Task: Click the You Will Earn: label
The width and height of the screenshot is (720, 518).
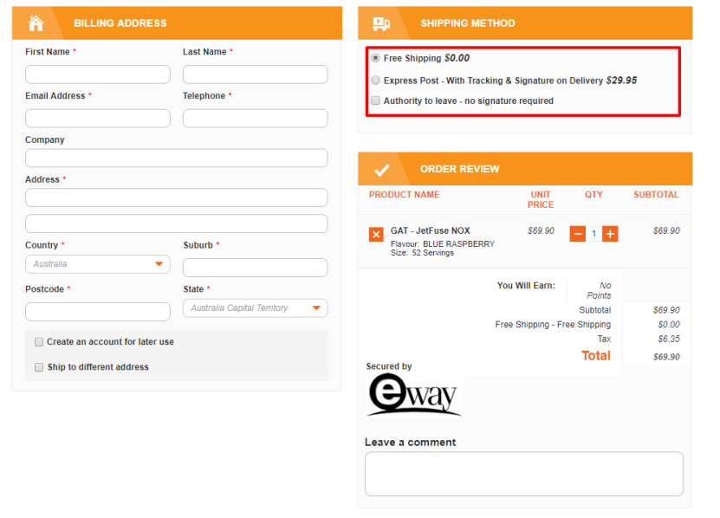Action: (526, 286)
